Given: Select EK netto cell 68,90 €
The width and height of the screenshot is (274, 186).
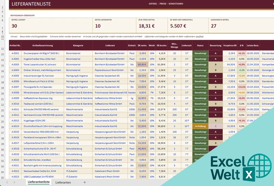Looking at the screenshot, I should [x=142, y=64].
